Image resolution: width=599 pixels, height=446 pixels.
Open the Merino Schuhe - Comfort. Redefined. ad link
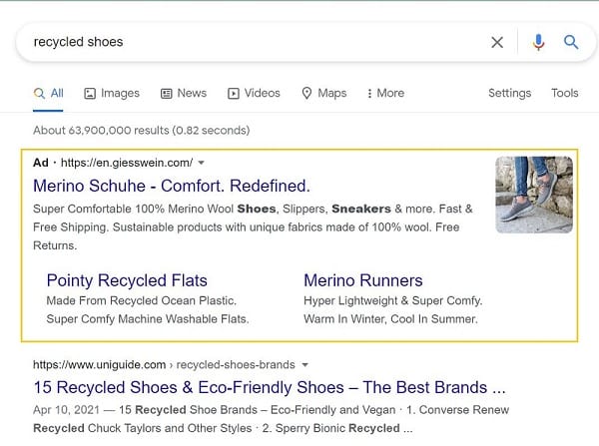tap(172, 186)
